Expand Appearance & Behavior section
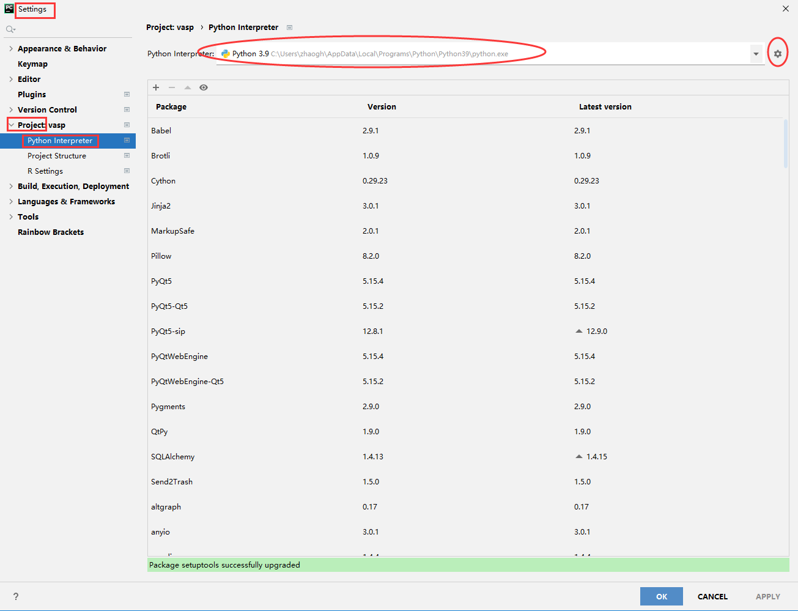Screen dimensions: 798x611 [11, 48]
